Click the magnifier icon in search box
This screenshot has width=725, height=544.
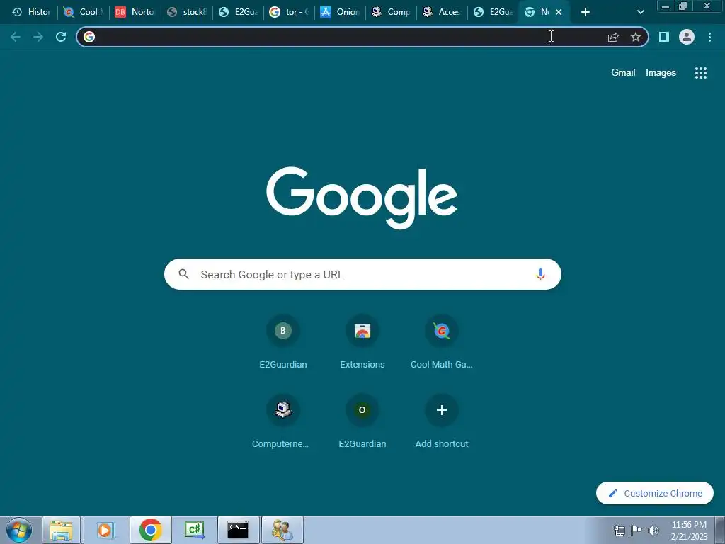pos(183,274)
